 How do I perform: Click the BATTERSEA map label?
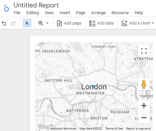click(x=78, y=111)
